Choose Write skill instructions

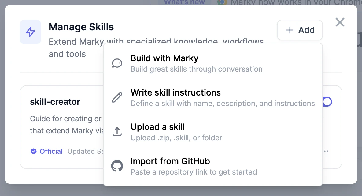tap(213, 97)
